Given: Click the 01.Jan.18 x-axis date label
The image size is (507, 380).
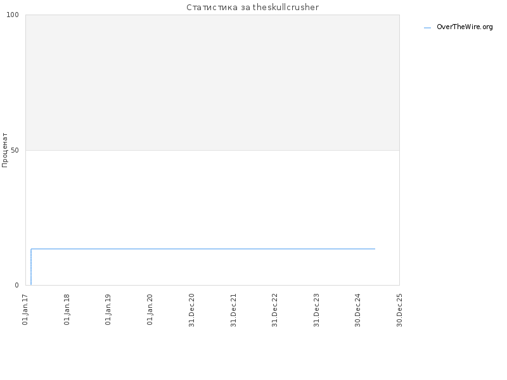Looking at the screenshot, I should pyautogui.click(x=67, y=309).
